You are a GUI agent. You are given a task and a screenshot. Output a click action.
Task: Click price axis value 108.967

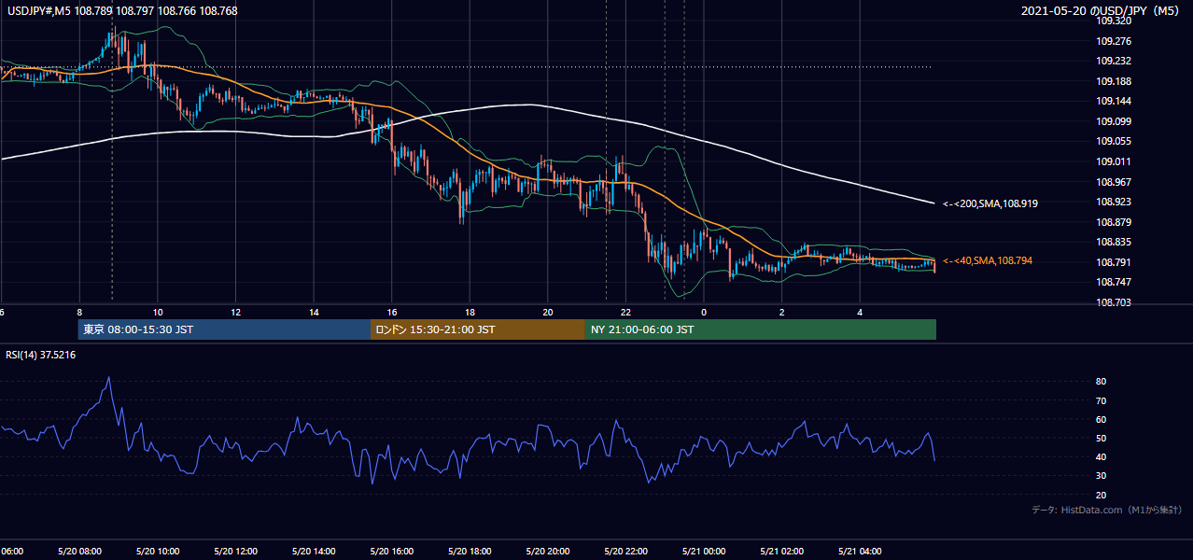[x=1113, y=182]
